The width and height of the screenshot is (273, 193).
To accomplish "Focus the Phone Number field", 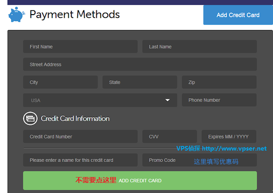I will coord(219,100).
